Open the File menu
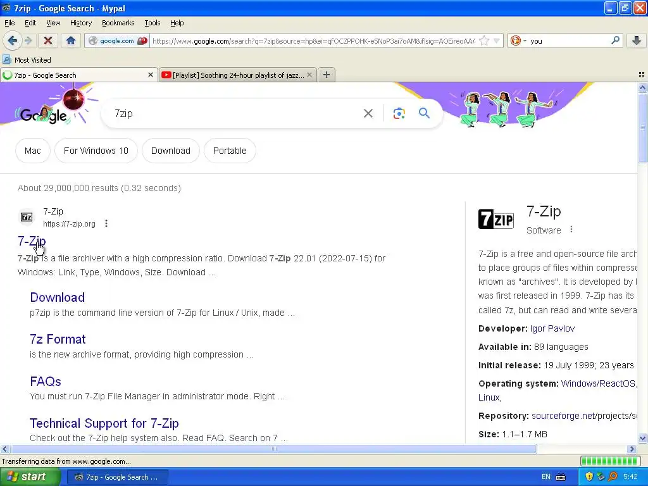Screen dimensions: 648x486 click(9, 23)
